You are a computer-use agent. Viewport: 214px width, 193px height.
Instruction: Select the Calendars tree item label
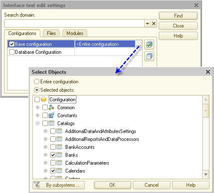click(x=75, y=171)
